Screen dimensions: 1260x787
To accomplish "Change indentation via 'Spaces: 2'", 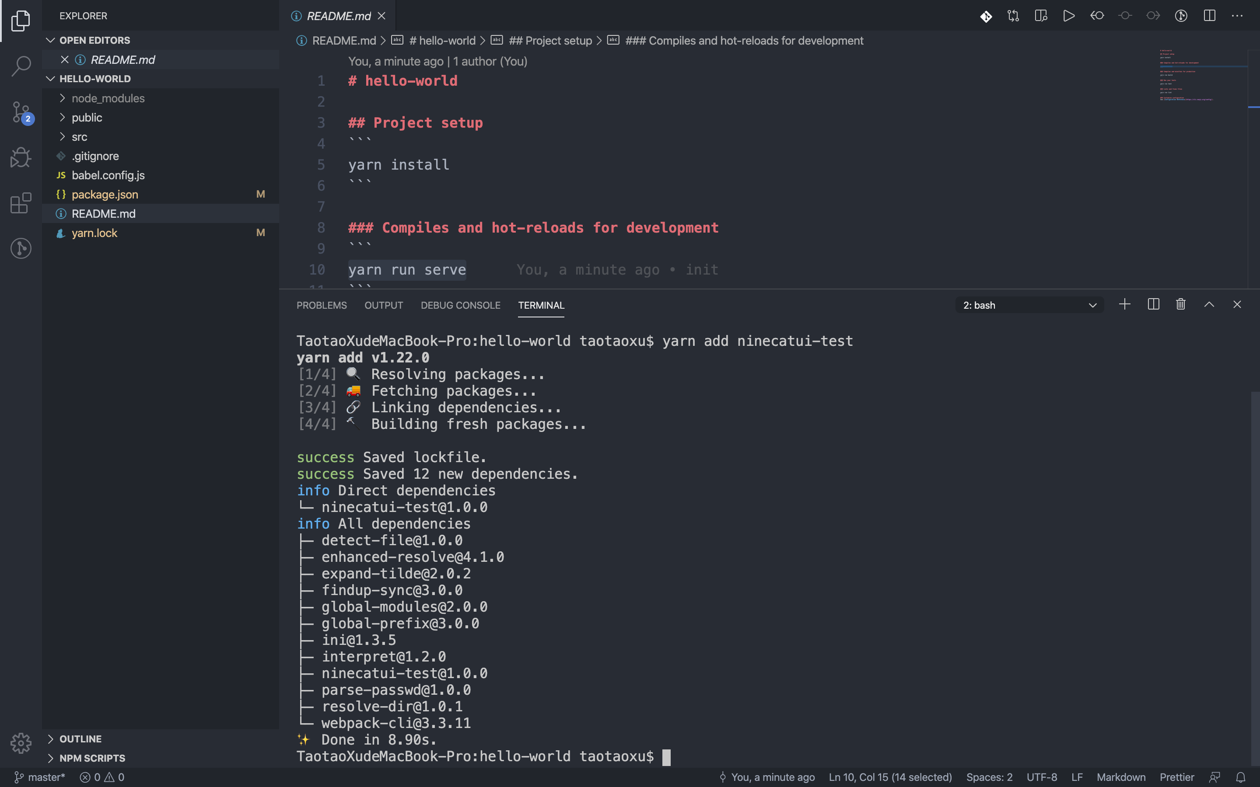I will [x=989, y=777].
